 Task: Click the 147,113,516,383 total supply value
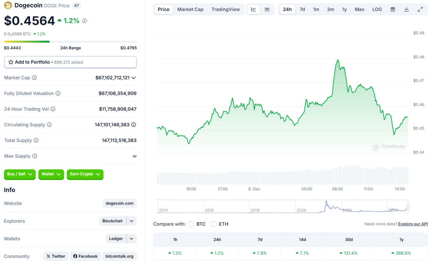119,140
